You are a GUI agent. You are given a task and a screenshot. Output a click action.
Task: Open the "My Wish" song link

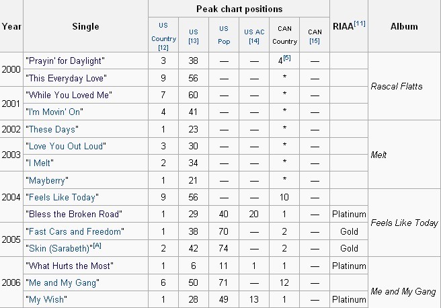[46, 299]
